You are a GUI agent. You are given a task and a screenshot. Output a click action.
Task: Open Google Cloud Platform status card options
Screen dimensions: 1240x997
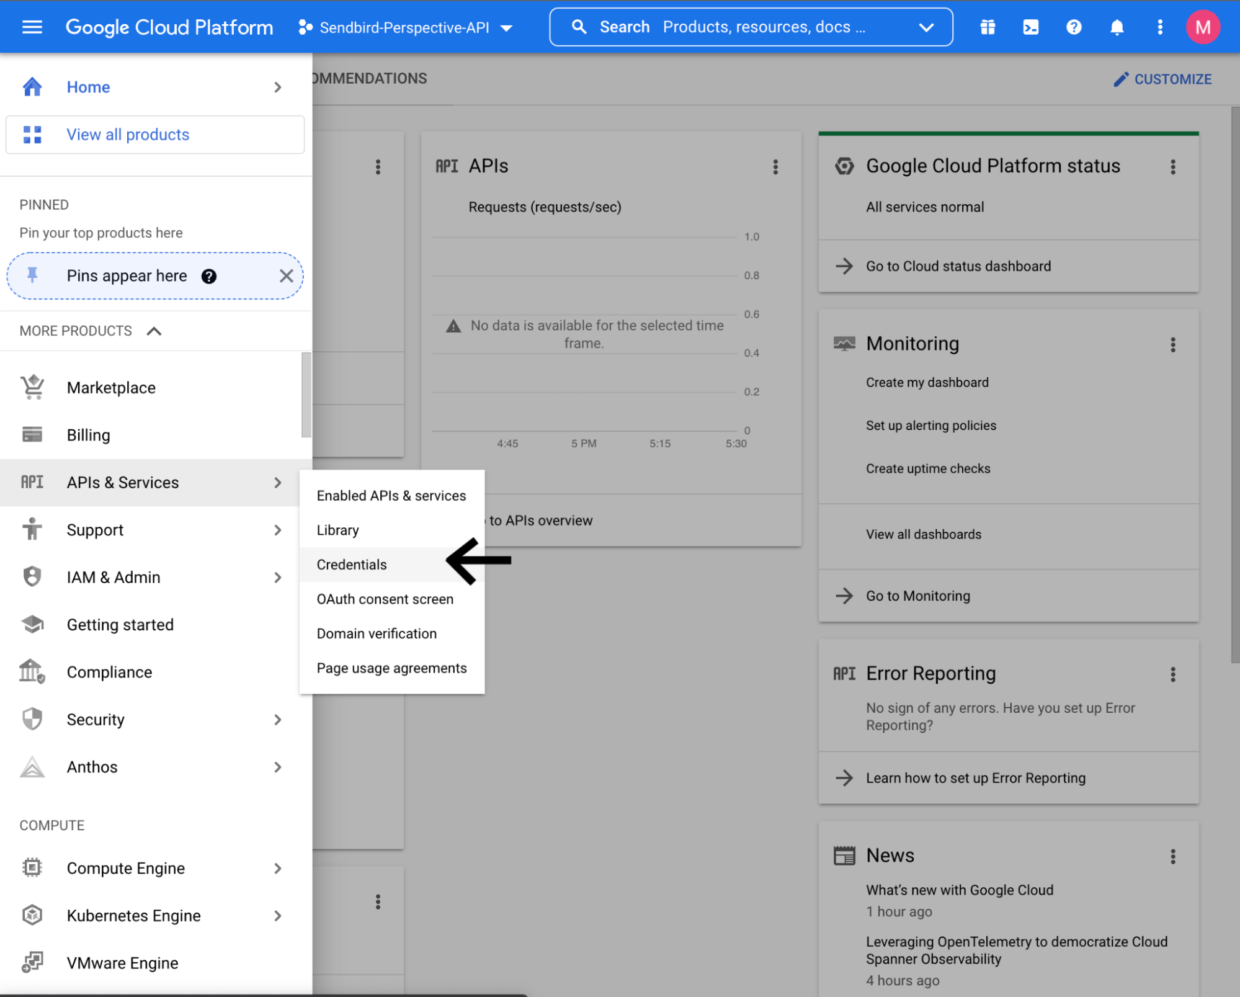[x=1173, y=167]
